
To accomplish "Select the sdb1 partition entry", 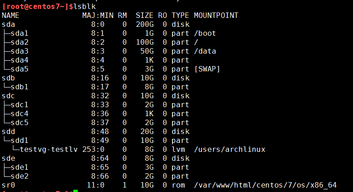I will click(x=19, y=87).
